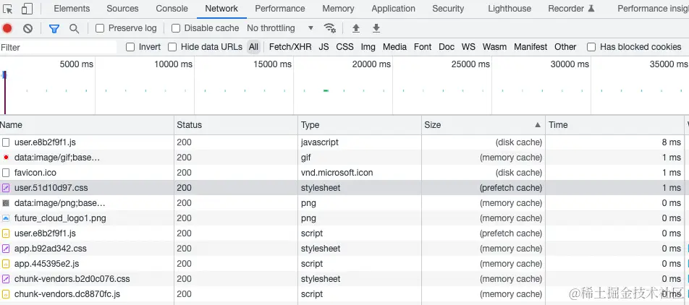Select the All filter type
This screenshot has width=689, height=305.
coord(253,47)
